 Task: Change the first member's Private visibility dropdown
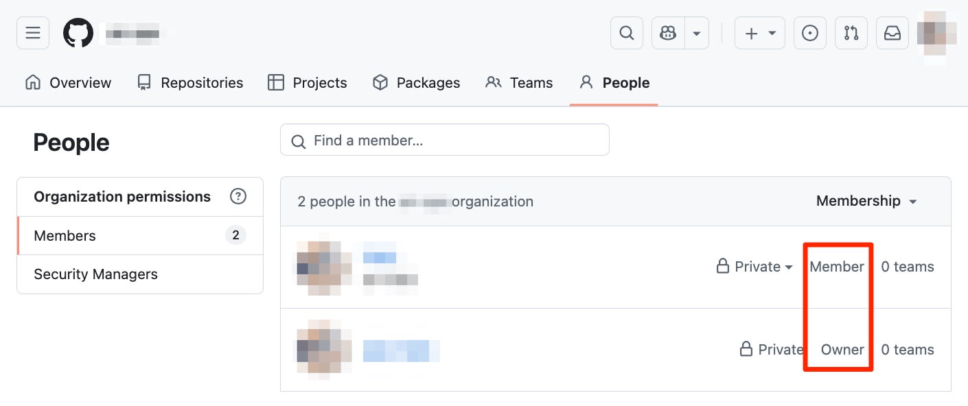(x=755, y=267)
